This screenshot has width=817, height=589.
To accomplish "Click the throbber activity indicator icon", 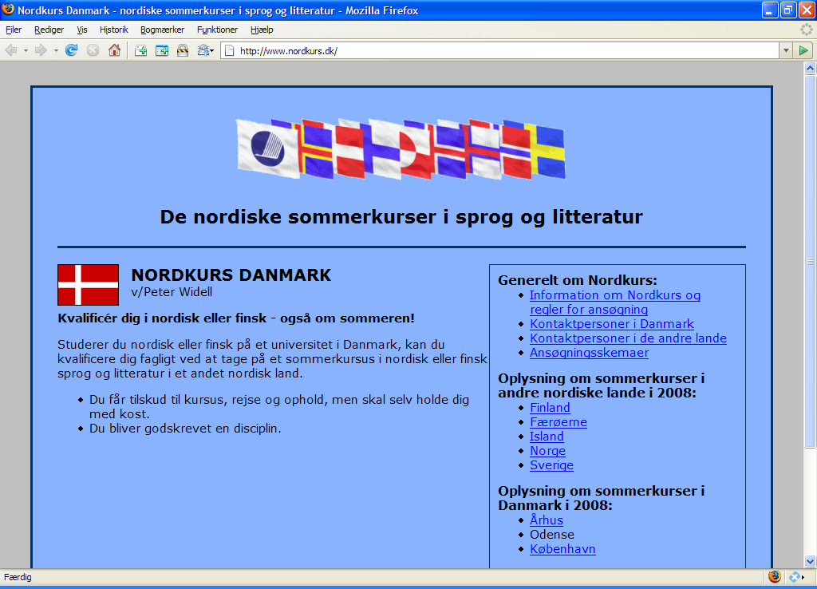I will tap(806, 30).
